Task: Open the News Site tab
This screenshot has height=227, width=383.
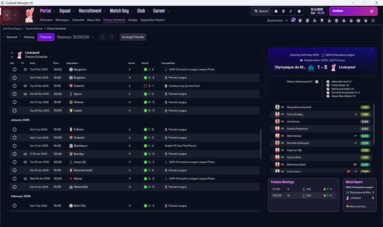Action: (x=94, y=20)
